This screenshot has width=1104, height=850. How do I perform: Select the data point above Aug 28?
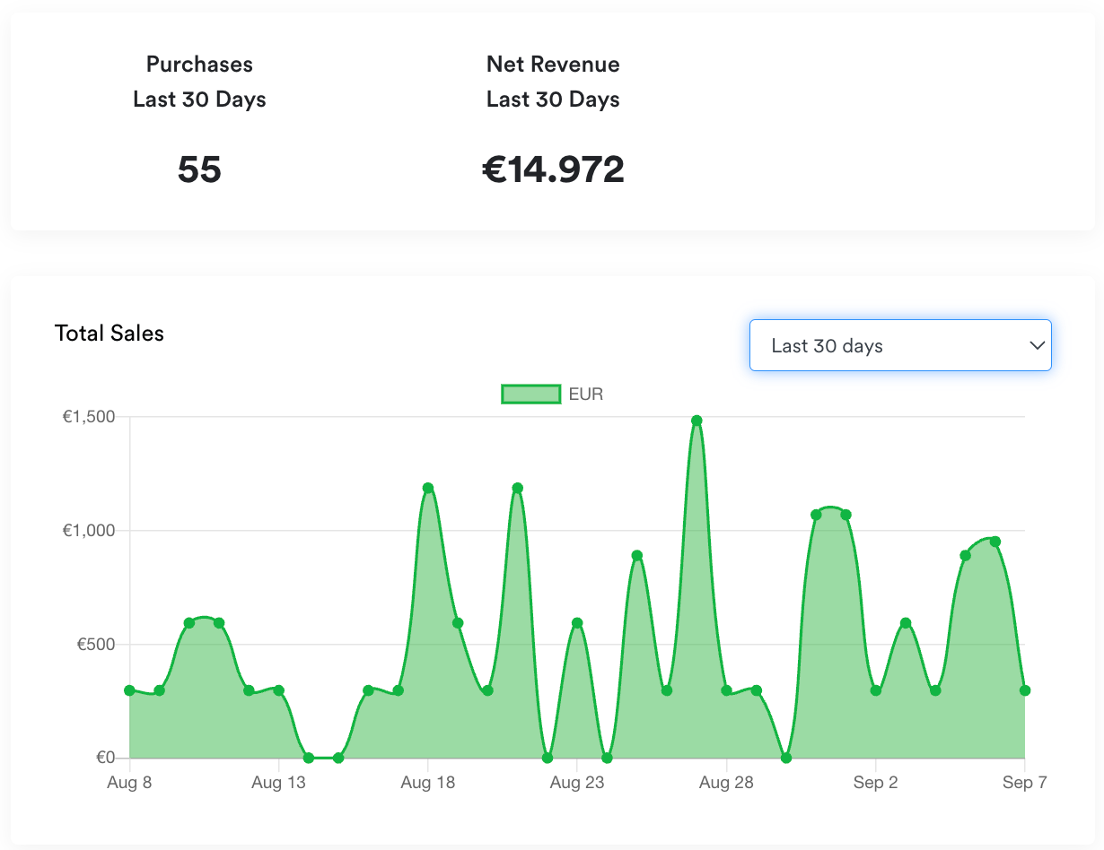click(x=726, y=690)
